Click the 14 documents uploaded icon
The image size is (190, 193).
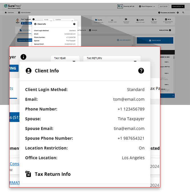click(x=153, y=19)
